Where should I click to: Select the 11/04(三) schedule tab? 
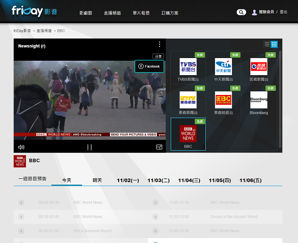click(x=189, y=180)
